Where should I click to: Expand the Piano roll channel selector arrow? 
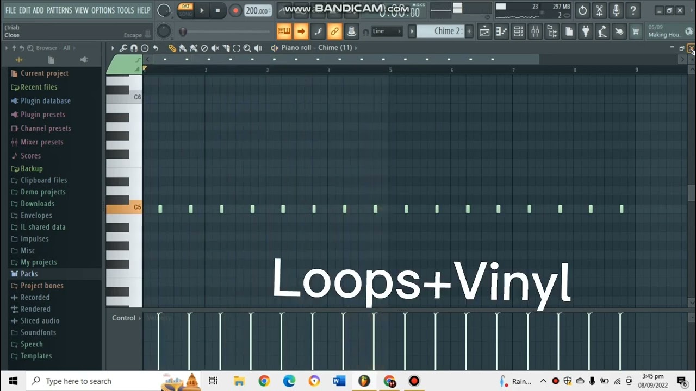tap(356, 48)
